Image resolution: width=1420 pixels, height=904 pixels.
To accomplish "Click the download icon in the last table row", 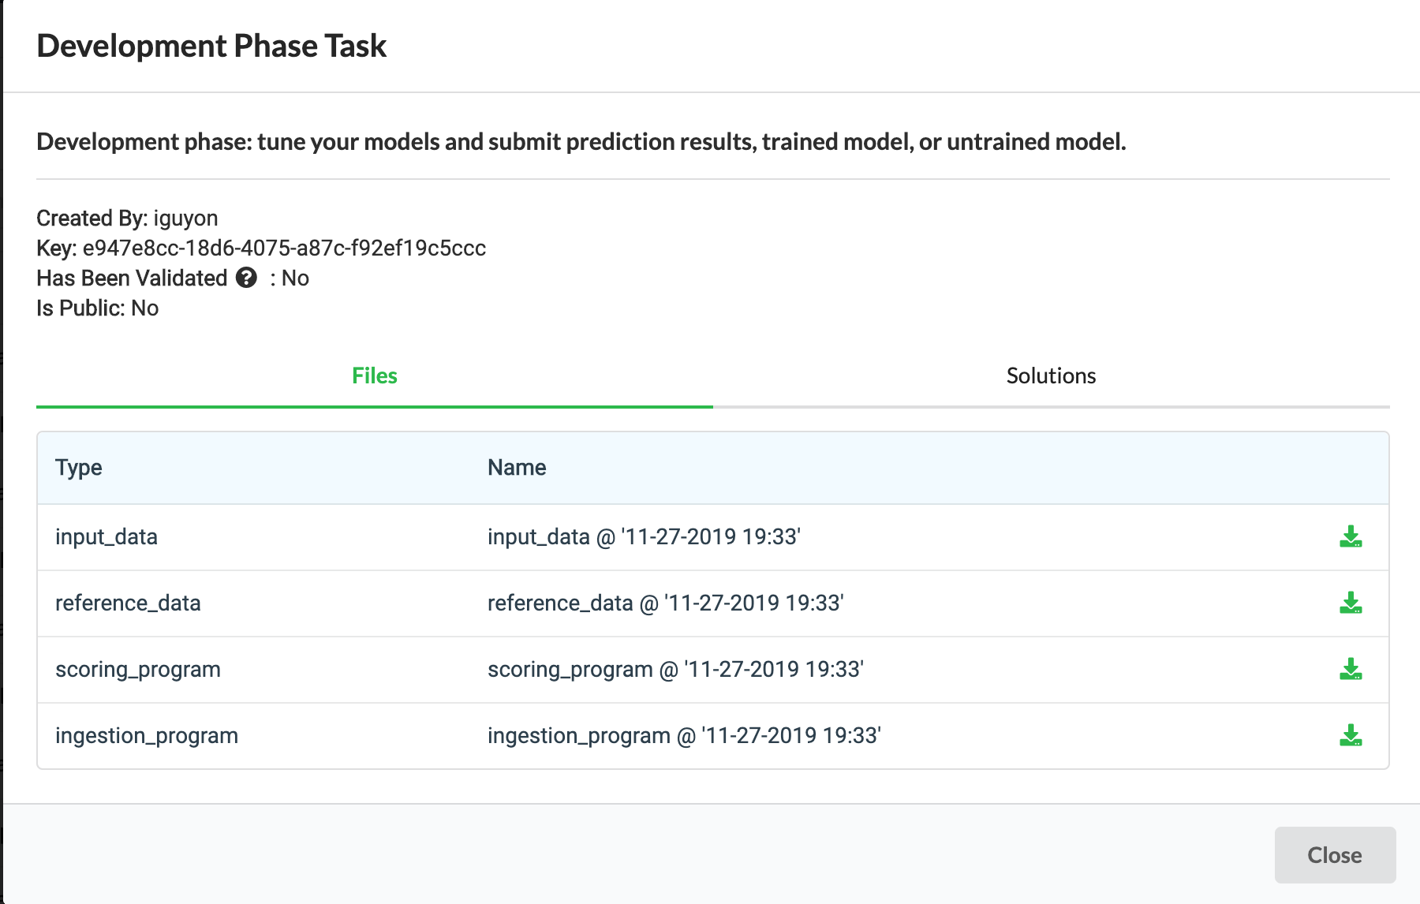I will [1351, 735].
